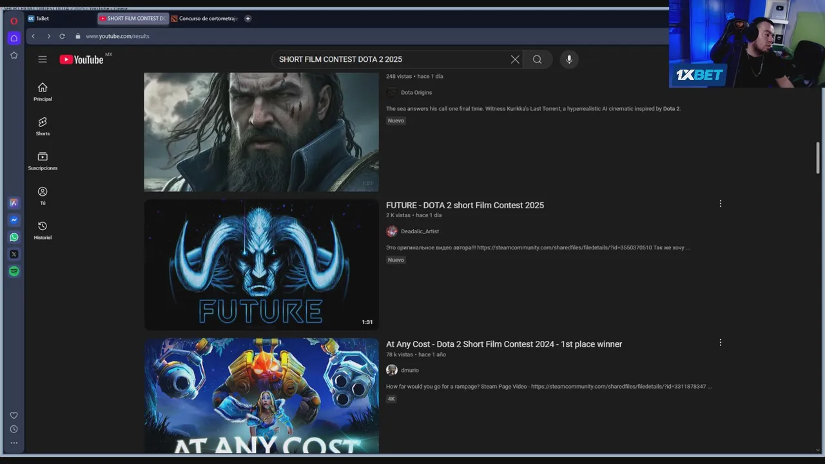Click 'The sea answers his call' description
Viewport: 825px width, 464px height.
[533, 109]
